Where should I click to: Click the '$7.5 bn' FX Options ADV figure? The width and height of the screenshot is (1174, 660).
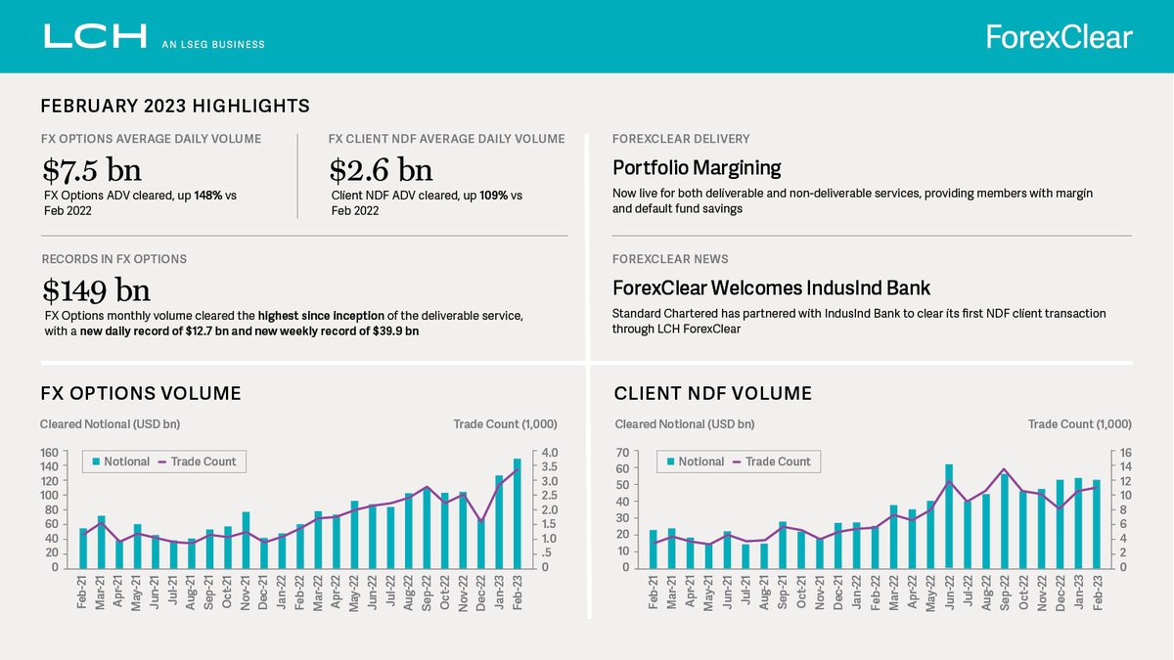(92, 169)
